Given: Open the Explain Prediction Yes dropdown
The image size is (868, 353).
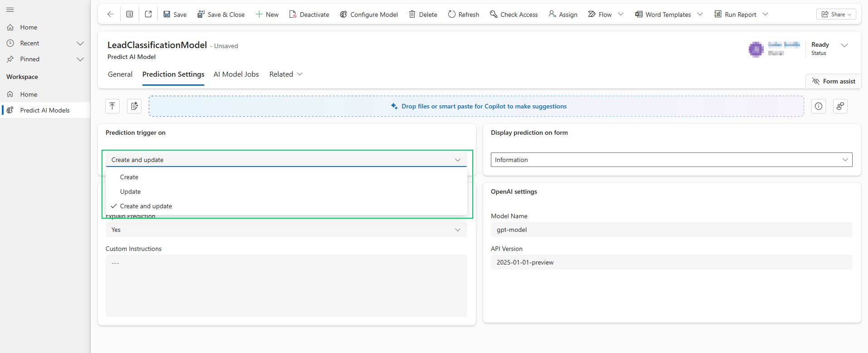Looking at the screenshot, I should click(286, 230).
